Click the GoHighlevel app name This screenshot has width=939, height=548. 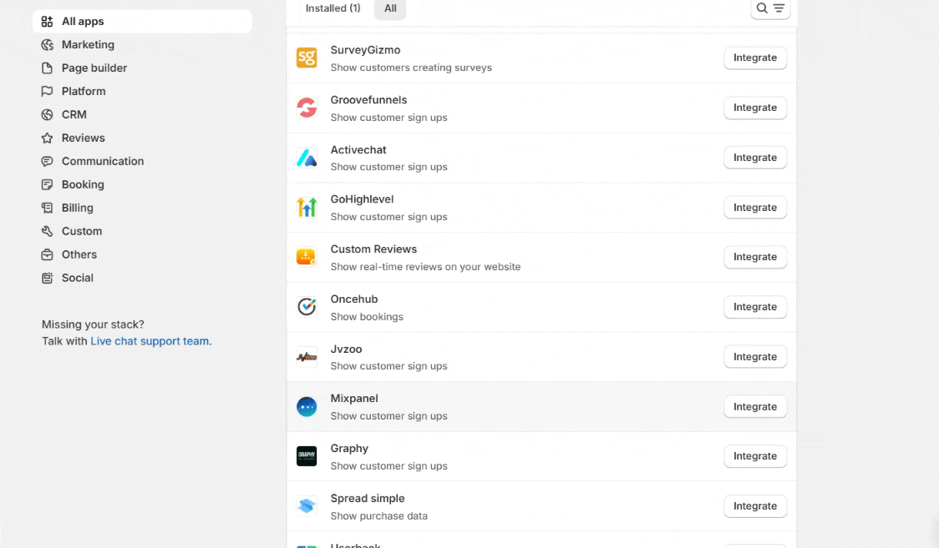(x=362, y=199)
